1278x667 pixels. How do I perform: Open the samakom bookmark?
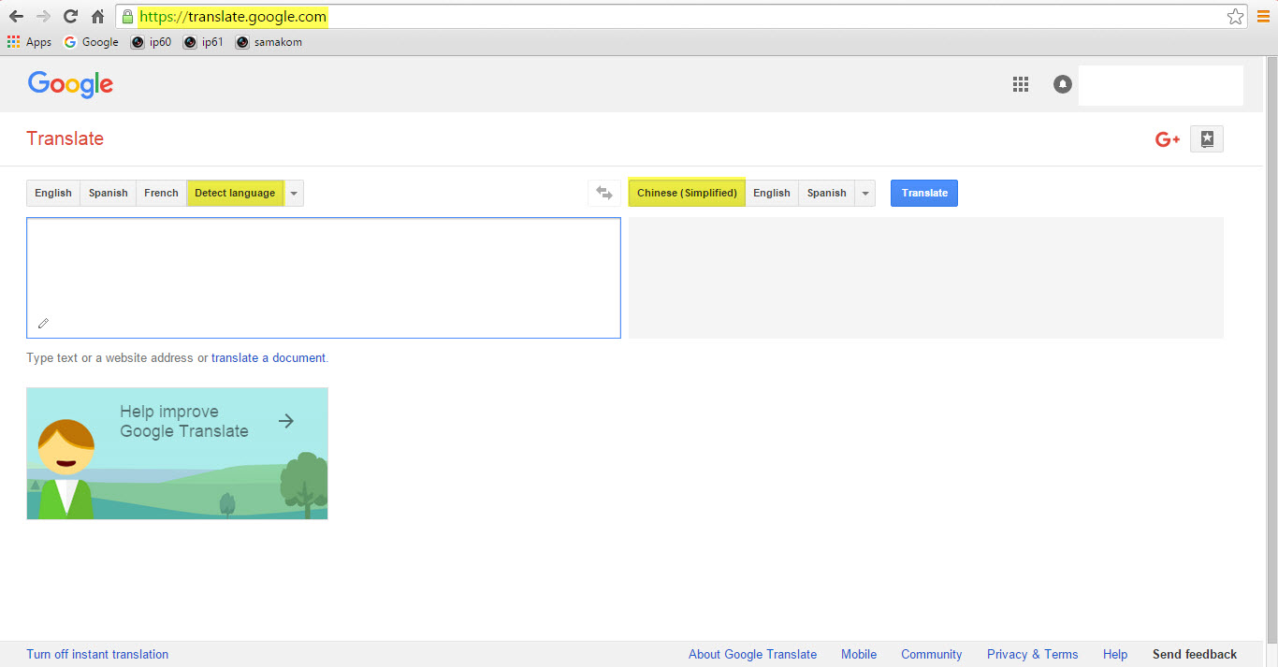click(x=269, y=42)
